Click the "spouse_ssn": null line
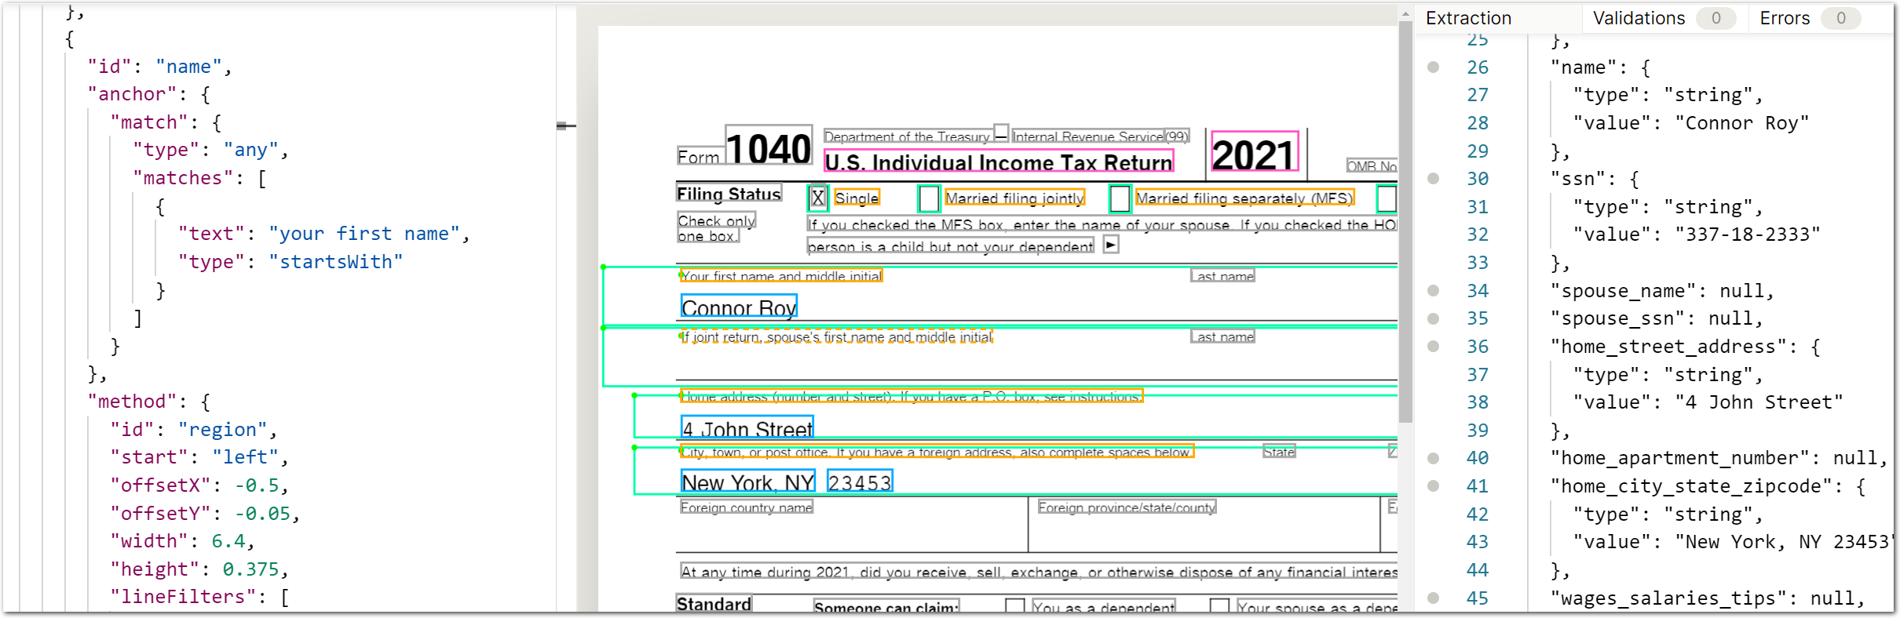The image size is (1900, 618). (x=1657, y=318)
